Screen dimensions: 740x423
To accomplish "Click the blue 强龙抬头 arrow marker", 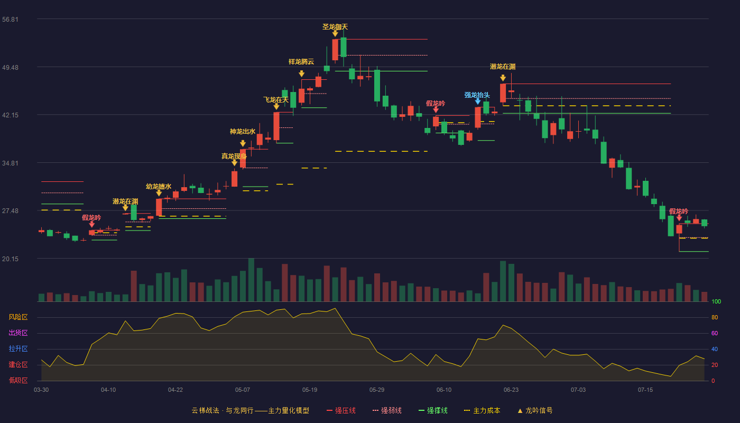I will tap(478, 101).
